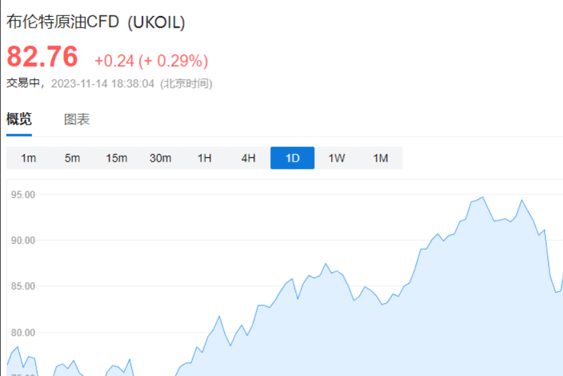Click the 2023-11-14 18:38:04 timestamp
This screenshot has width=563, height=376.
tap(103, 83)
